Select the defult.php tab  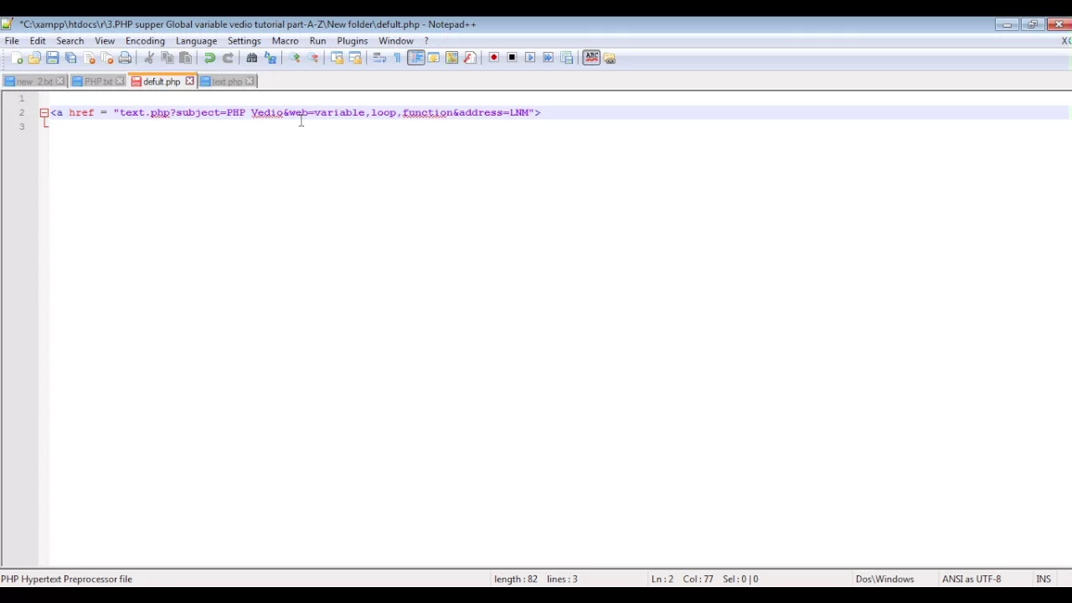pyautogui.click(x=162, y=81)
